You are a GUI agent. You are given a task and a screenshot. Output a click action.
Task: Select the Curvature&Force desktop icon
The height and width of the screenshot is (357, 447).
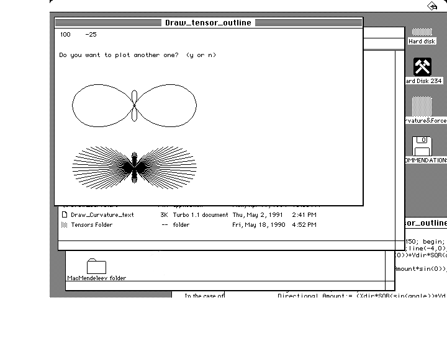pos(422,106)
